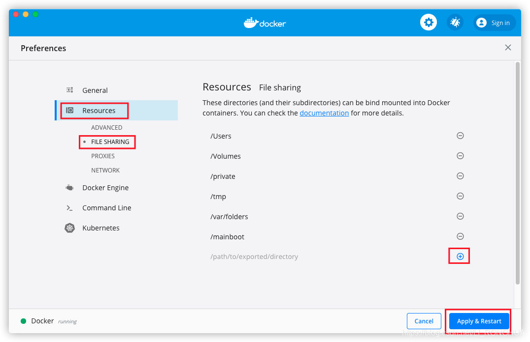Add a new shared directory with plus icon

pos(460,256)
